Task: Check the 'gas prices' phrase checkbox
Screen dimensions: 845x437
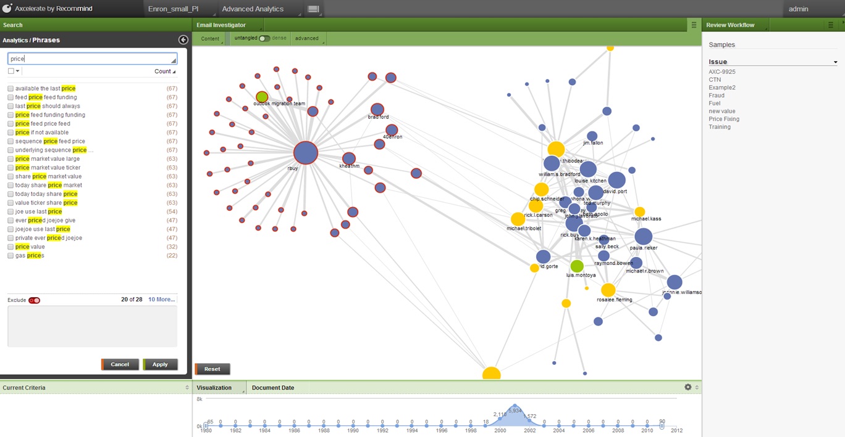Action: point(11,256)
